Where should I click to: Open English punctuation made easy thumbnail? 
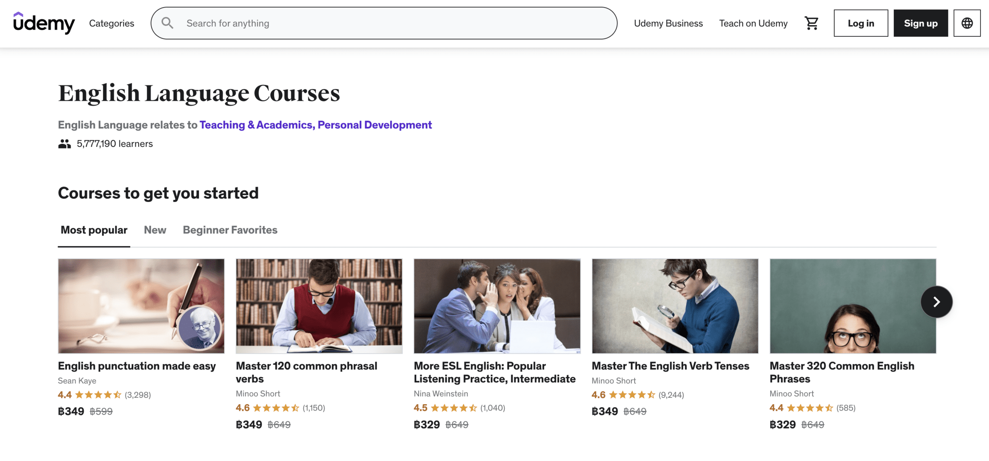tap(141, 306)
